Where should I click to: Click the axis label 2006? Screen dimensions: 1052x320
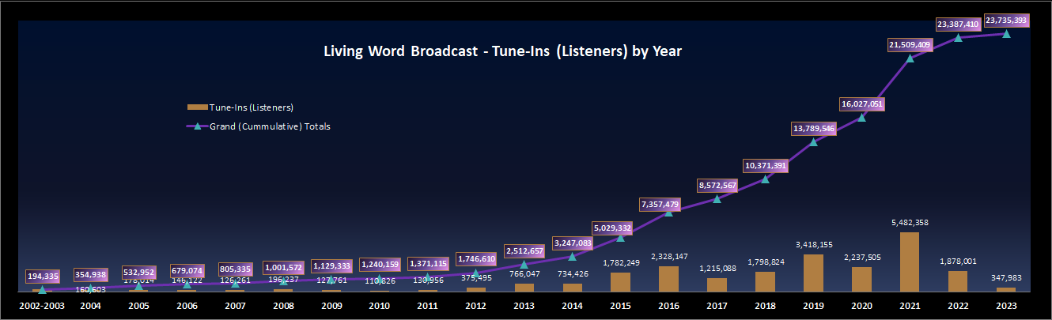(x=186, y=305)
